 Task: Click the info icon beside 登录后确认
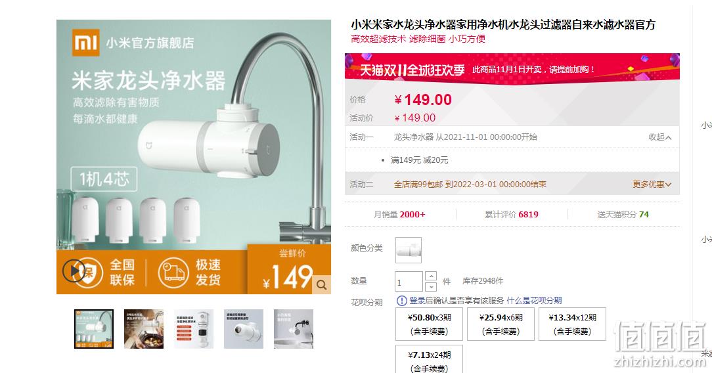click(401, 300)
